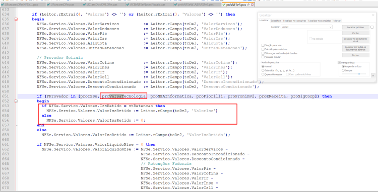The image size is (378, 192).
Task: Click line number 661 in the gutter
Action: 6,144
